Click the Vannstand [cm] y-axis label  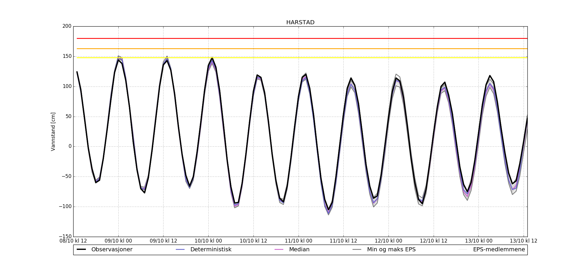click(53, 131)
